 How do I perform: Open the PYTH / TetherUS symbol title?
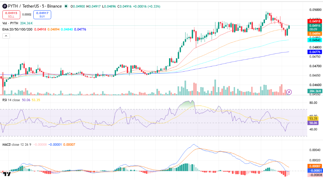[35, 6]
